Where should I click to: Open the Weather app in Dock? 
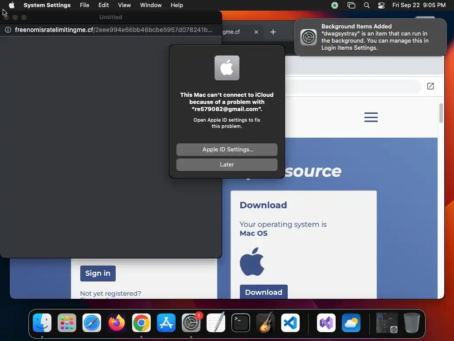point(351,323)
